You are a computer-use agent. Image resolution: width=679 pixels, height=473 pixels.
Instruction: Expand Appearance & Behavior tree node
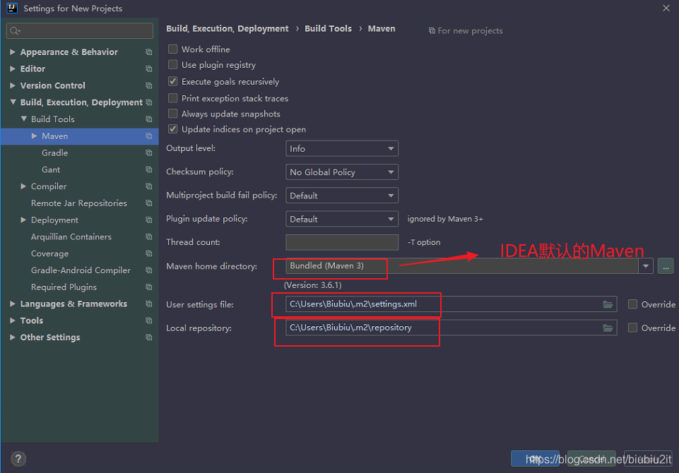coord(13,52)
